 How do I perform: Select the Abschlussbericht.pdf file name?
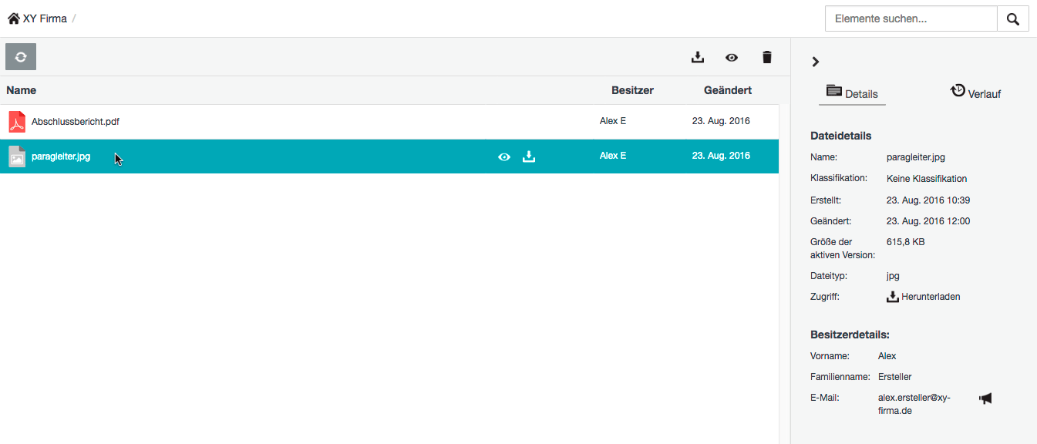click(x=76, y=121)
